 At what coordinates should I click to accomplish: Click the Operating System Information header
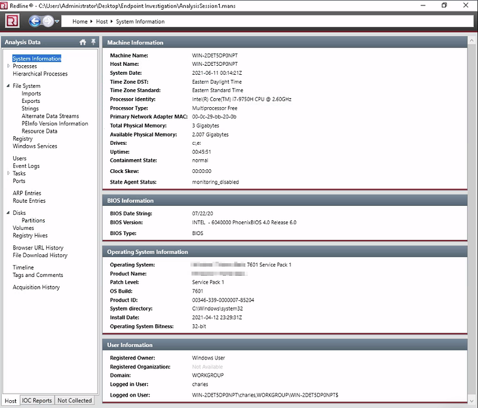click(285, 252)
